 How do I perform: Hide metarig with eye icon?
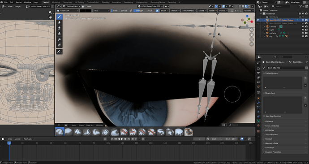pos(303,33)
